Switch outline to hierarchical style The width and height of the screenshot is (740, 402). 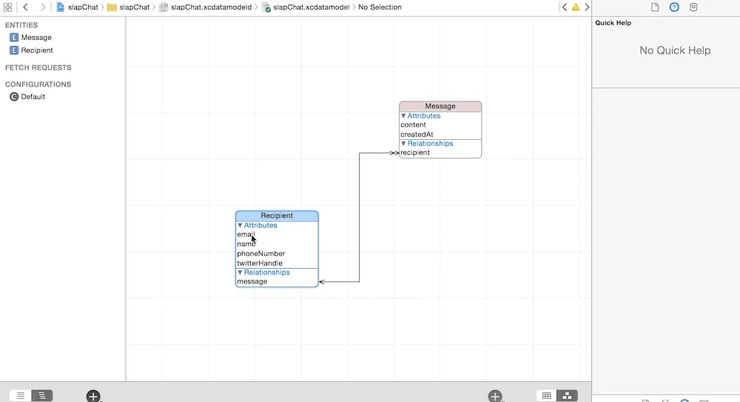[42, 396]
